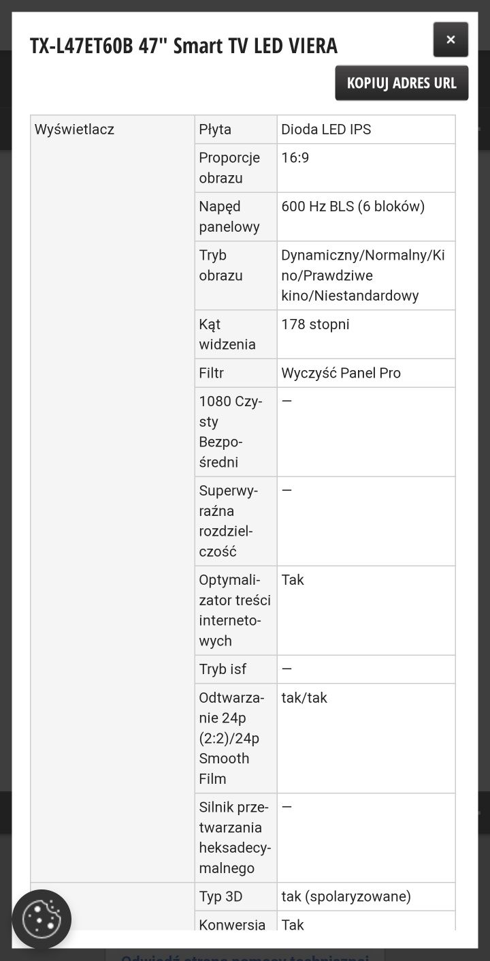The height and width of the screenshot is (961, 490).
Task: Click the Optymalizator treści internetowych label
Action: 235,611
